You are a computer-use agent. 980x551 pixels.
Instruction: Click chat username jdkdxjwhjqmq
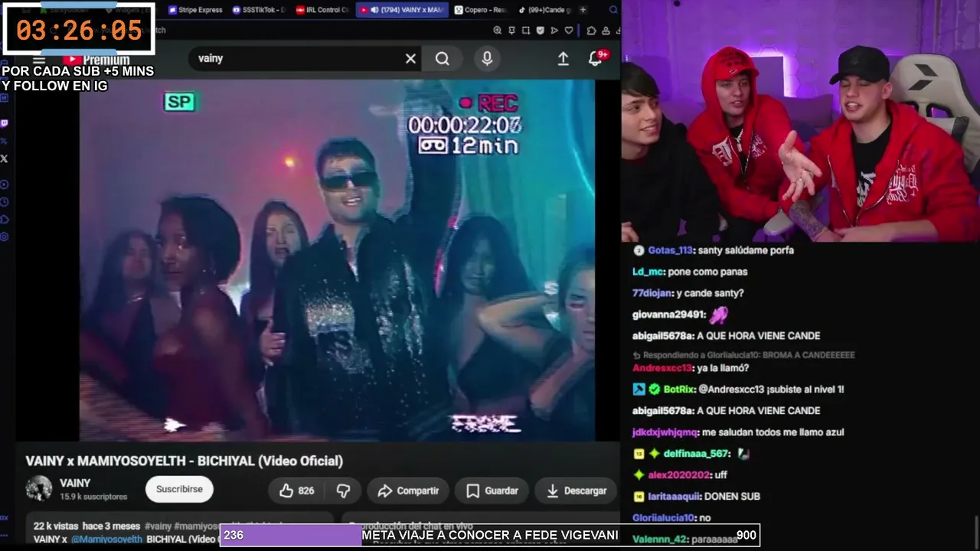pyautogui.click(x=665, y=432)
